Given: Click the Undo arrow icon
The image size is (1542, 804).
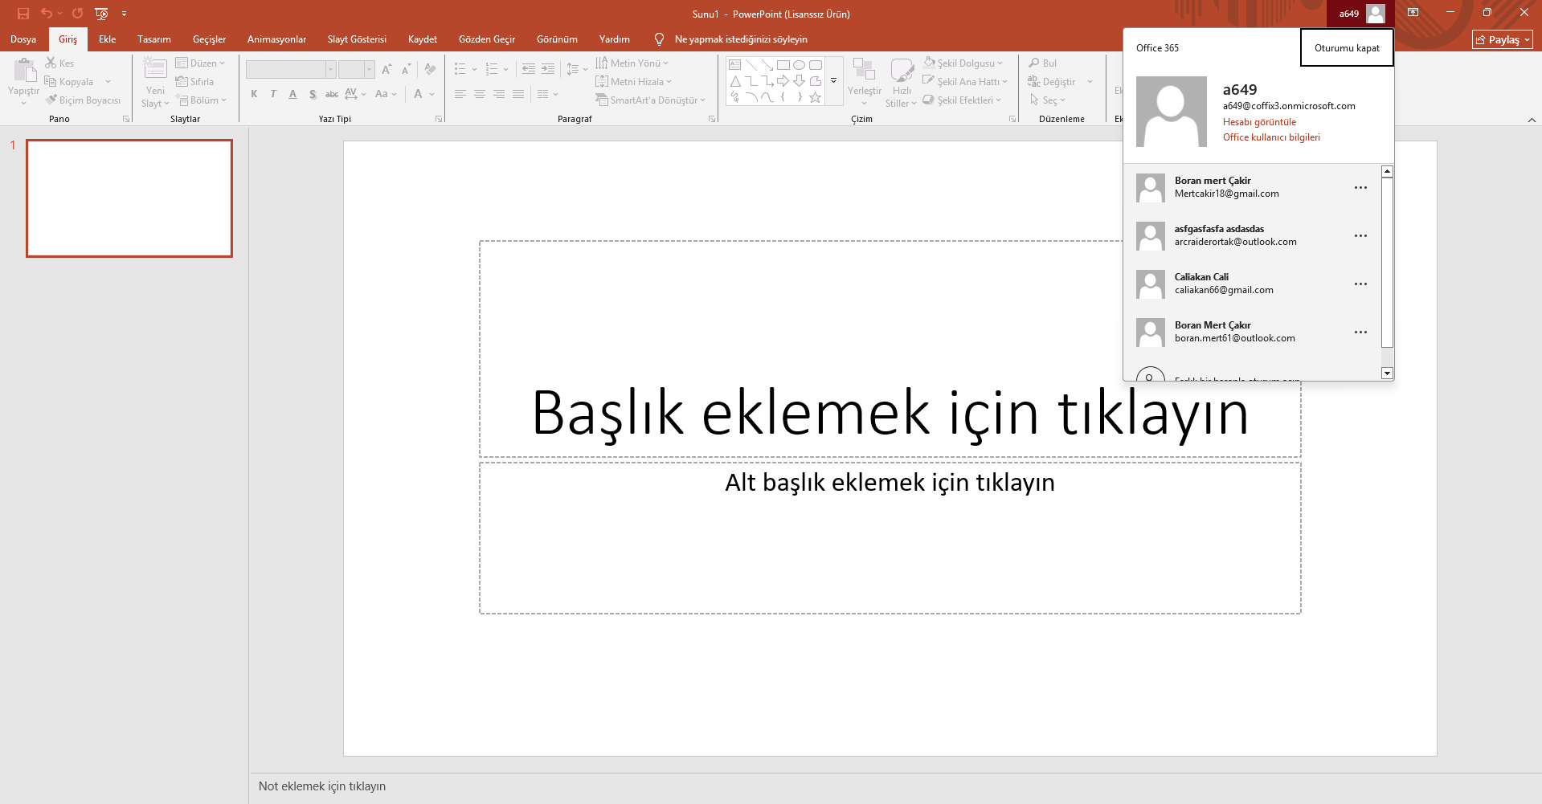Looking at the screenshot, I should click(47, 14).
